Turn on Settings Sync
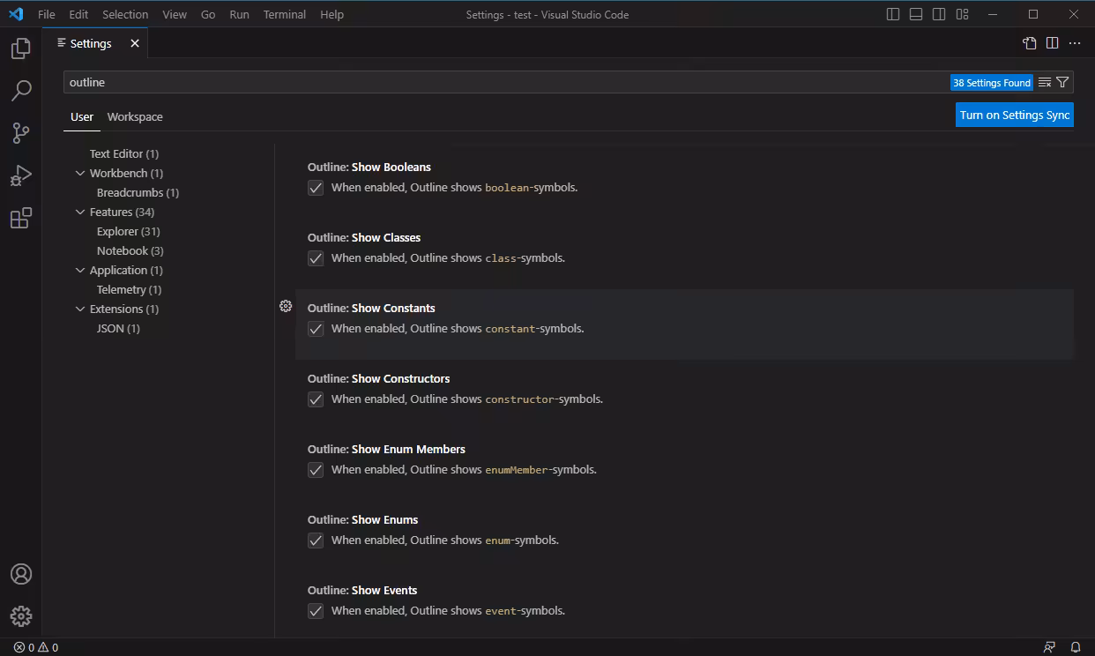Screen dimensions: 1095x656 pyautogui.click(x=1015, y=115)
